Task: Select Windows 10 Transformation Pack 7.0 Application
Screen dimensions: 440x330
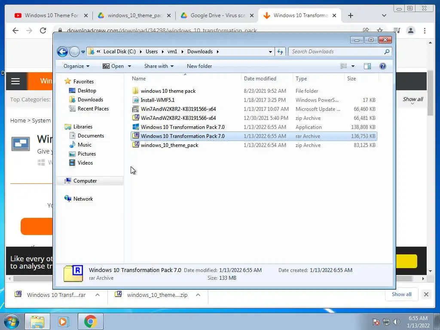Action: click(254, 127)
